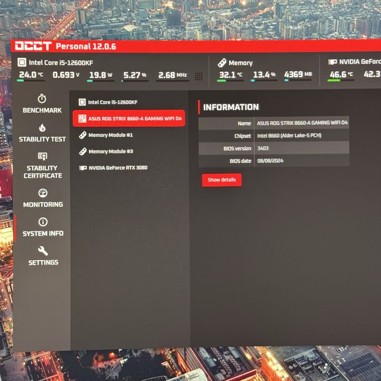Click memory used 4369 MB value
381x381 pixels.
(298, 74)
